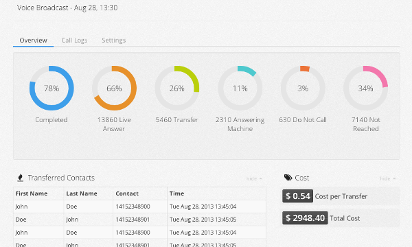Click the 78% Completed donut chart

[51, 88]
